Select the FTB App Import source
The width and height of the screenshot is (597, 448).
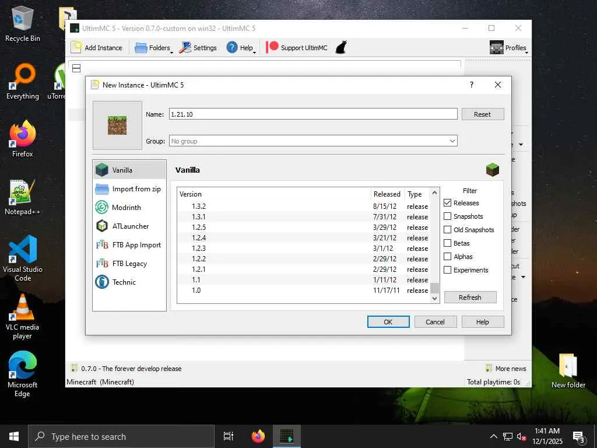pyautogui.click(x=129, y=244)
